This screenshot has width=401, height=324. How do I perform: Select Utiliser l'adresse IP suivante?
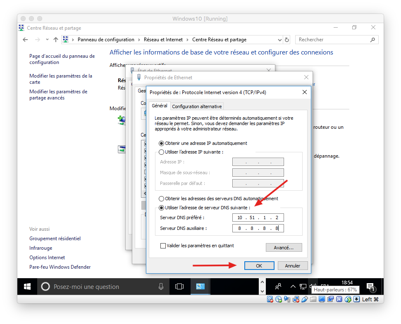(x=161, y=152)
